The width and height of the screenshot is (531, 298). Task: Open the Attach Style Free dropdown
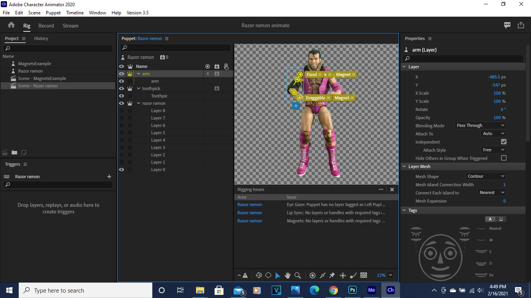tap(493, 150)
